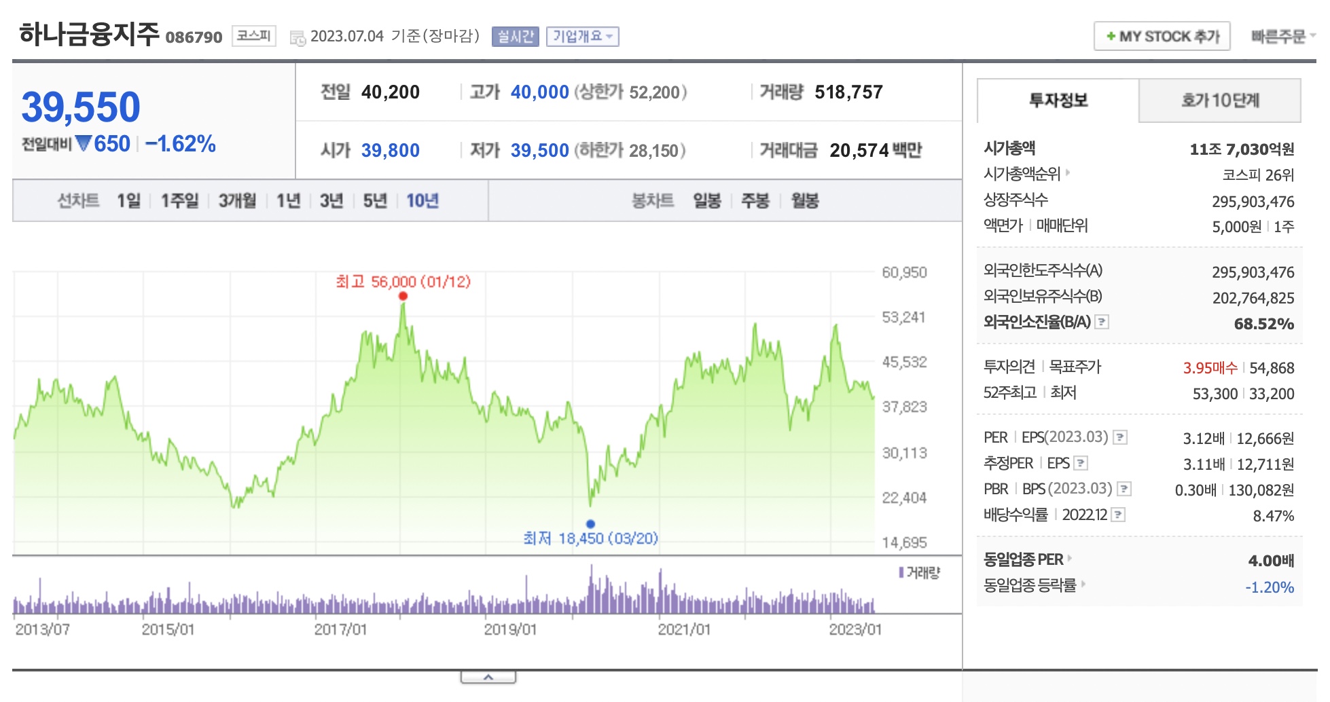1330x702 pixels.
Task: Click the stock code 086790
Action: [194, 37]
